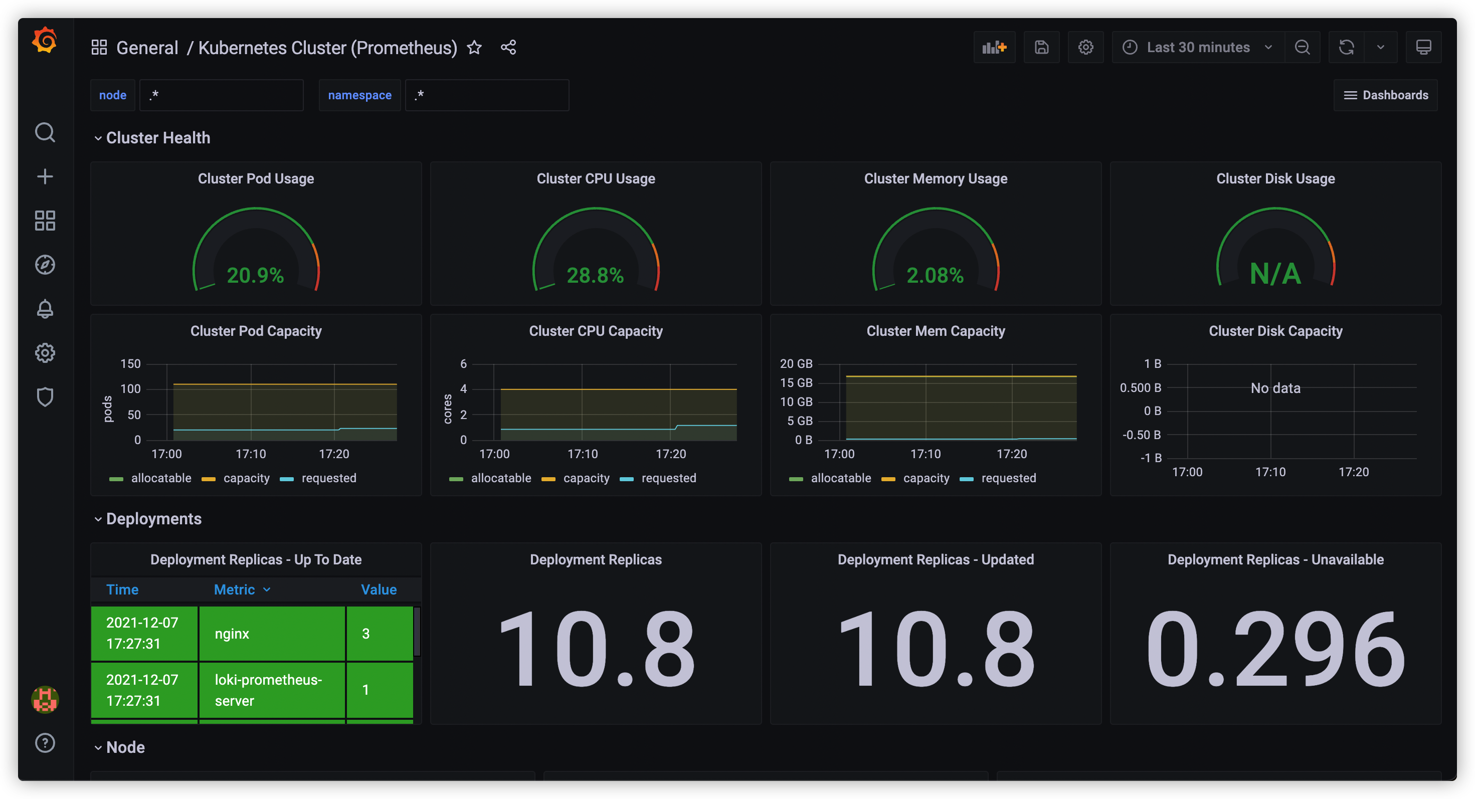Click the user avatar in sidebar

point(45,699)
